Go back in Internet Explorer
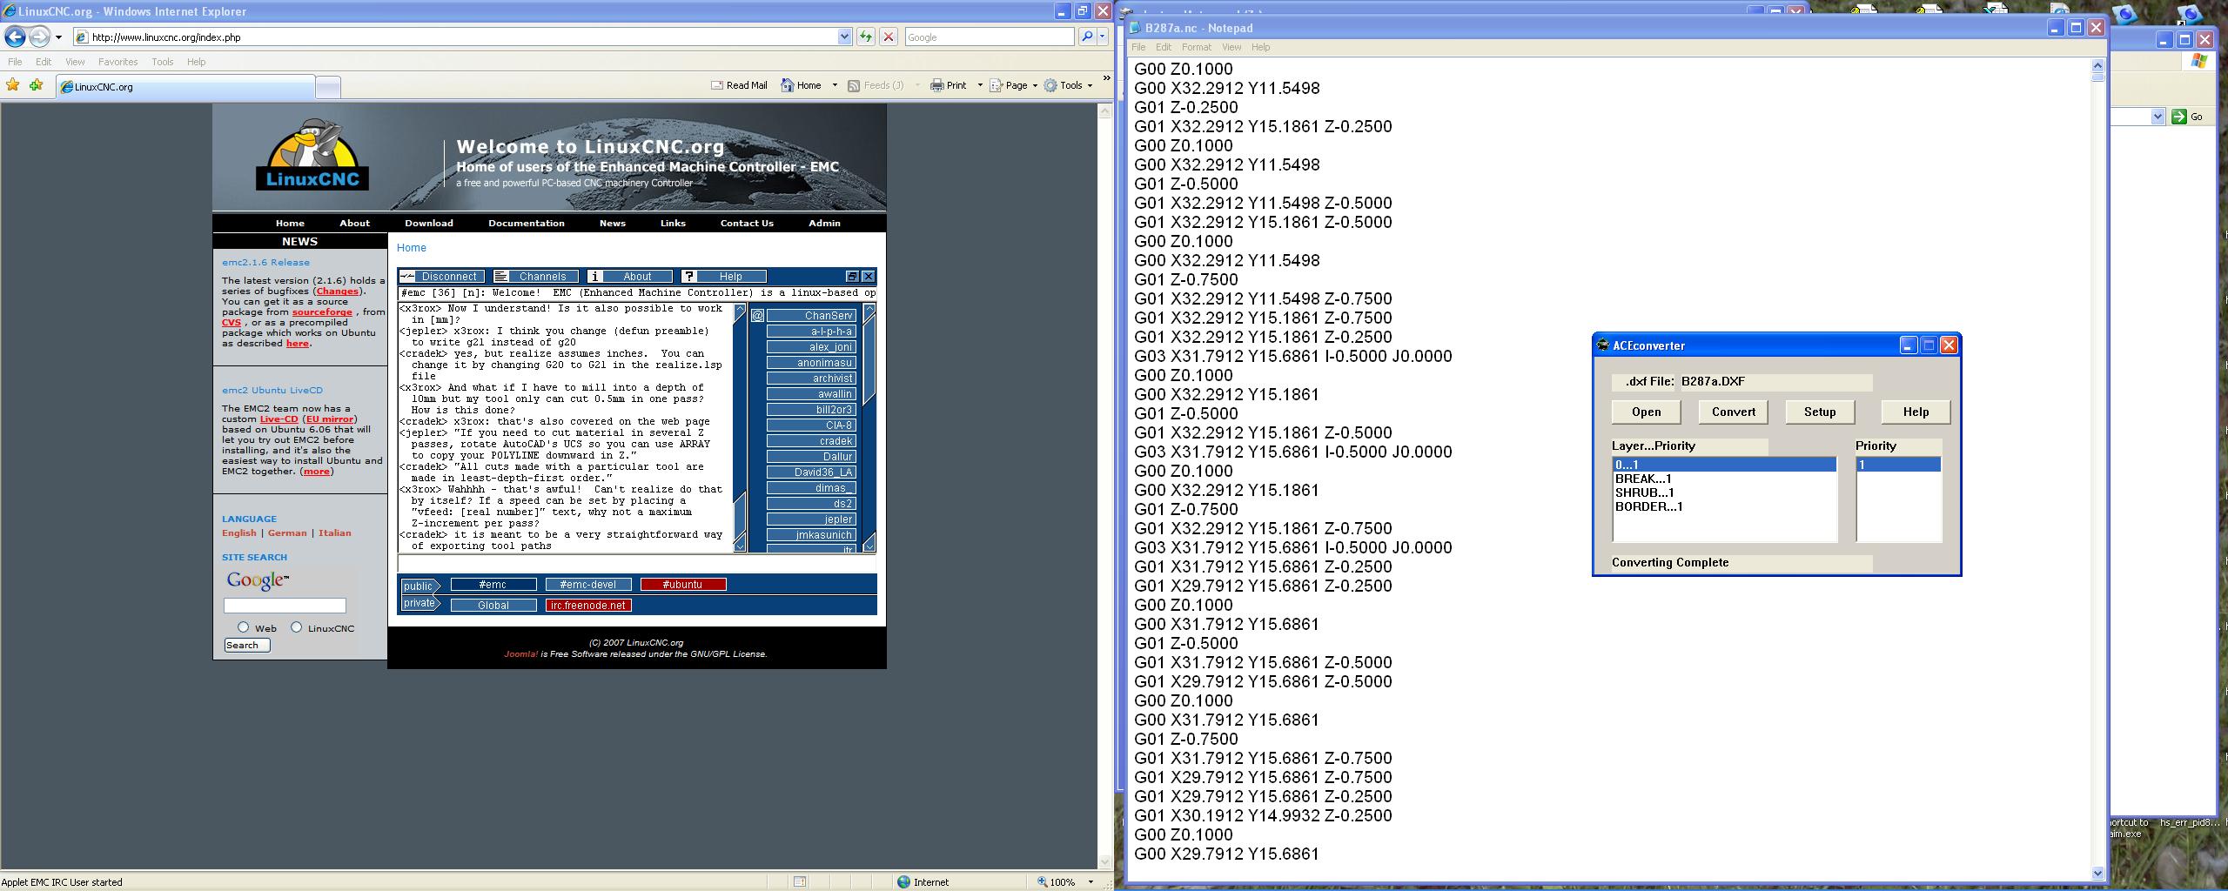 15,37
